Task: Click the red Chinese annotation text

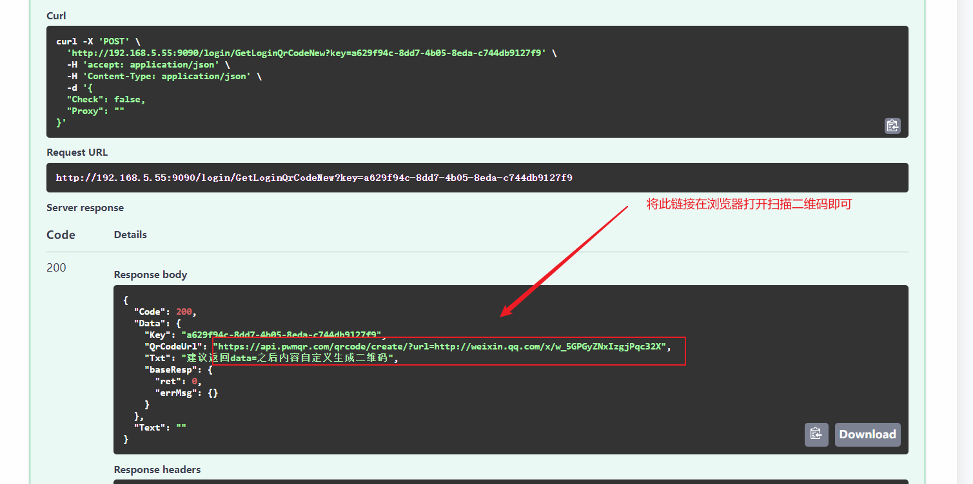Action: (x=749, y=205)
